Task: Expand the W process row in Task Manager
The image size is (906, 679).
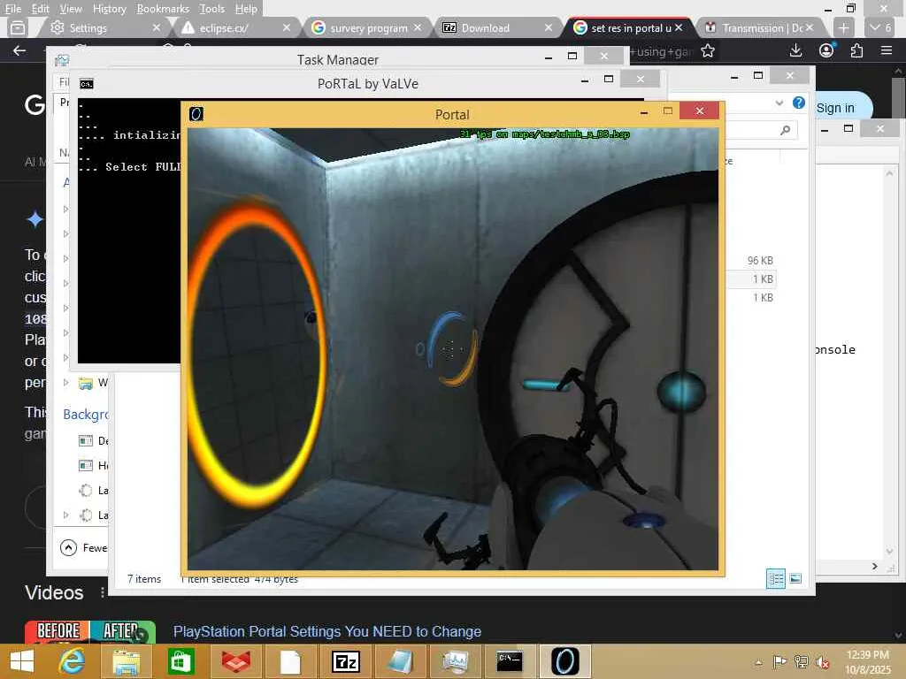Action: click(x=65, y=382)
